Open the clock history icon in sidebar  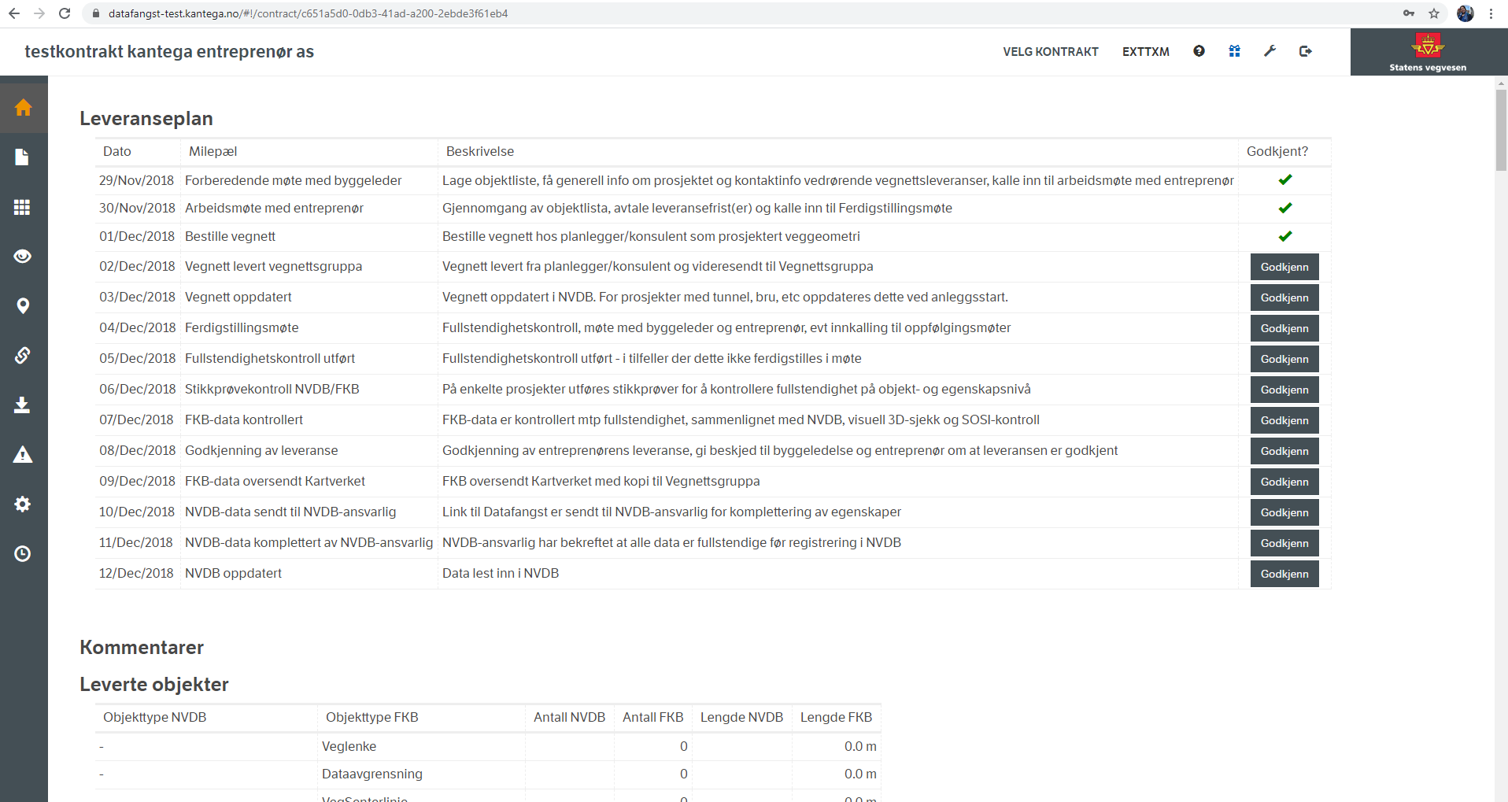pyautogui.click(x=23, y=554)
